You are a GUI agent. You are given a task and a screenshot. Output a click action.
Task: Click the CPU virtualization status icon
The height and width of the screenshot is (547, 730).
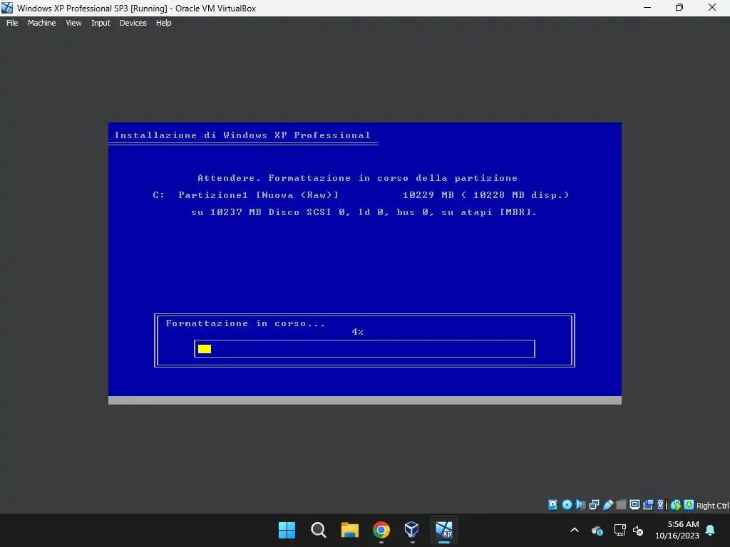tap(662, 505)
